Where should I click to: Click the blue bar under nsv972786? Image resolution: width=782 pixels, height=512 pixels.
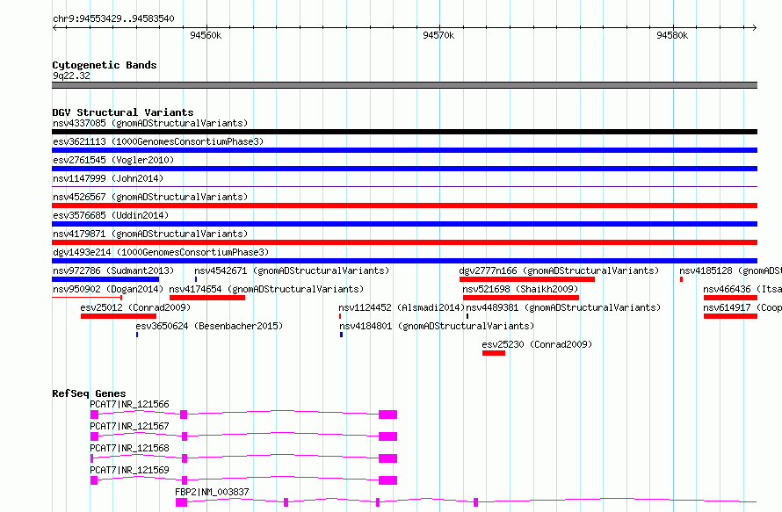105,279
